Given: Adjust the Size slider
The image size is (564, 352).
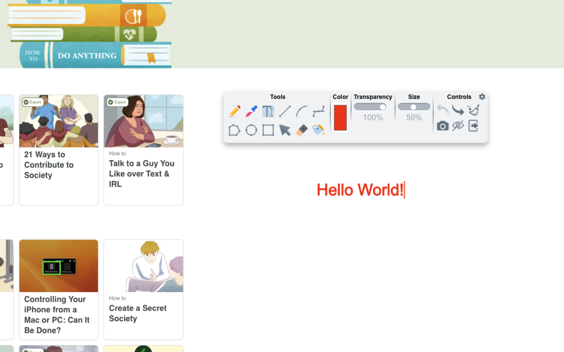Looking at the screenshot, I should 414,107.
